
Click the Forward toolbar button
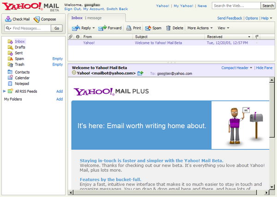coord(109,28)
